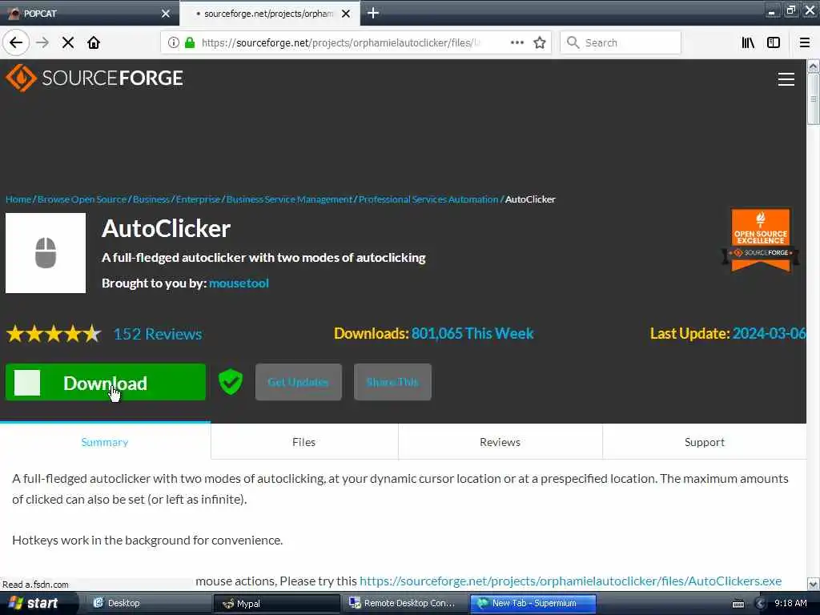
Task: Switch to the Reviews tab
Action: click(x=500, y=442)
